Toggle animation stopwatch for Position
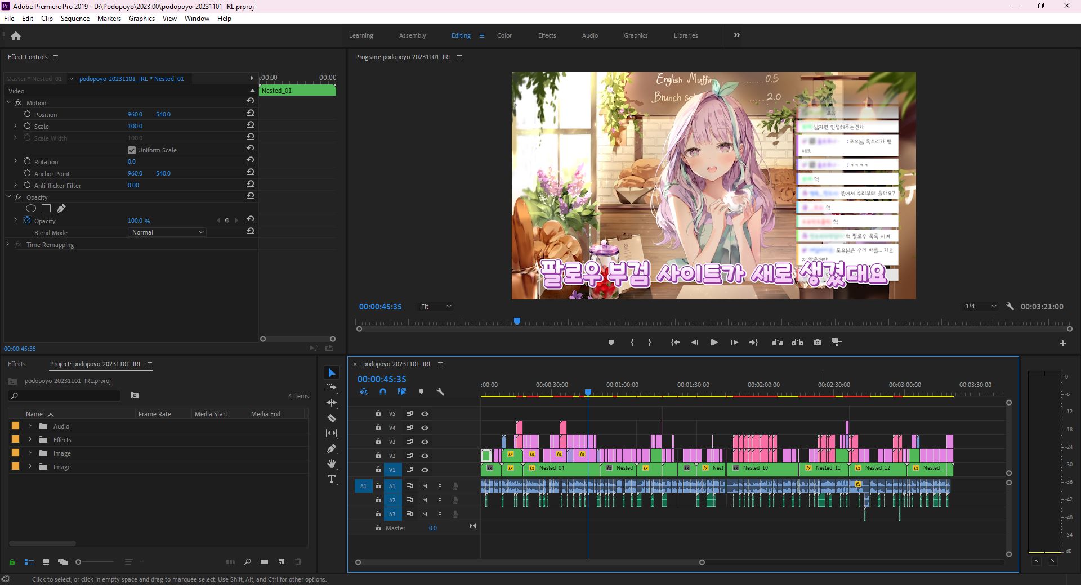Image resolution: width=1081 pixels, height=585 pixels. [x=27, y=114]
